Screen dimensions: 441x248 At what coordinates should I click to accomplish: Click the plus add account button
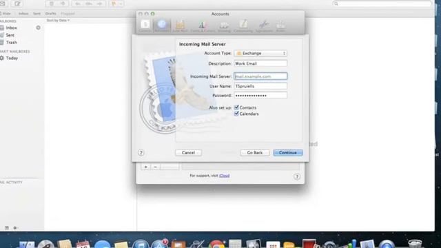[145, 167]
